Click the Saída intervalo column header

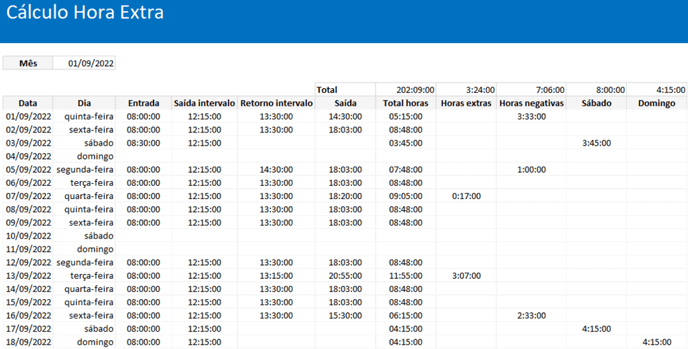(x=205, y=103)
